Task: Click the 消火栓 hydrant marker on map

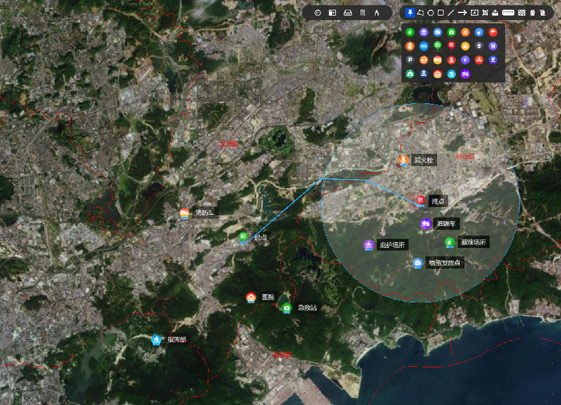Action: [x=403, y=160]
